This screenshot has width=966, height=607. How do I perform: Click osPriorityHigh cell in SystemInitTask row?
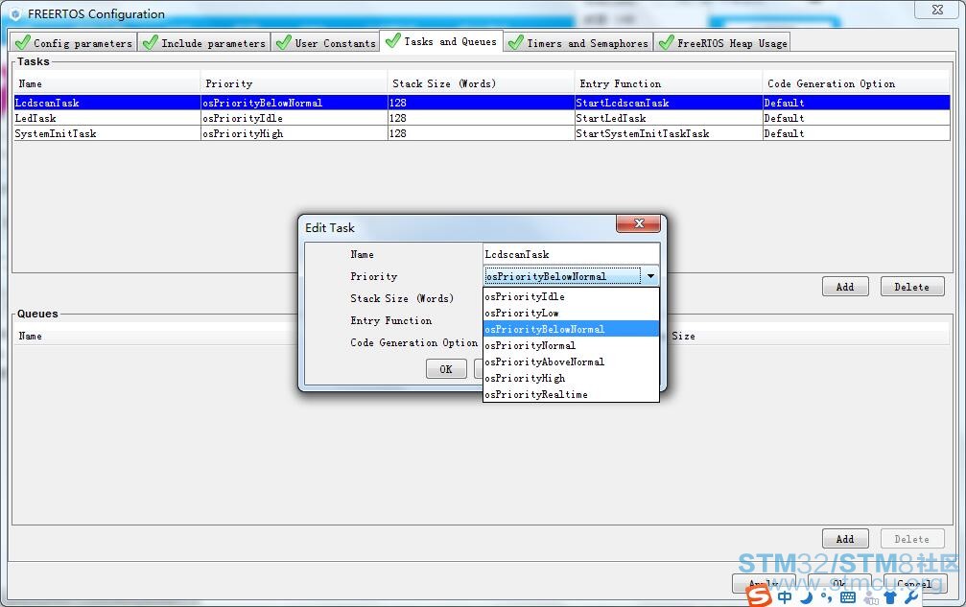pyautogui.click(x=294, y=133)
